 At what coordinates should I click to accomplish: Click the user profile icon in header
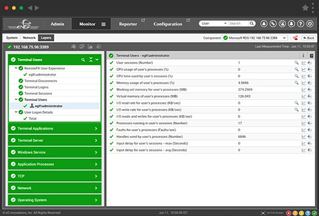(x=264, y=24)
